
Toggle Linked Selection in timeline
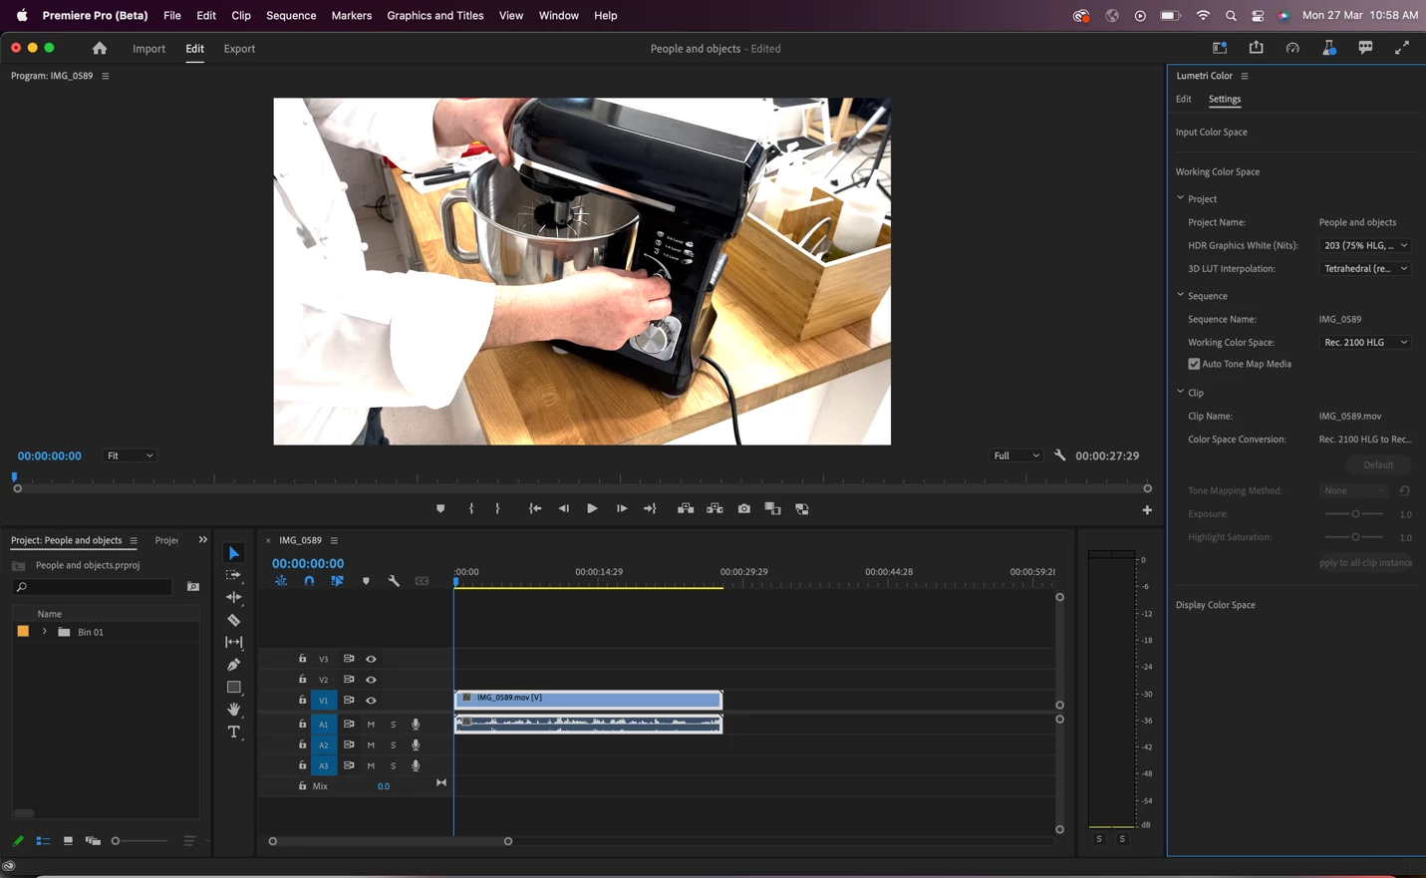point(337,581)
